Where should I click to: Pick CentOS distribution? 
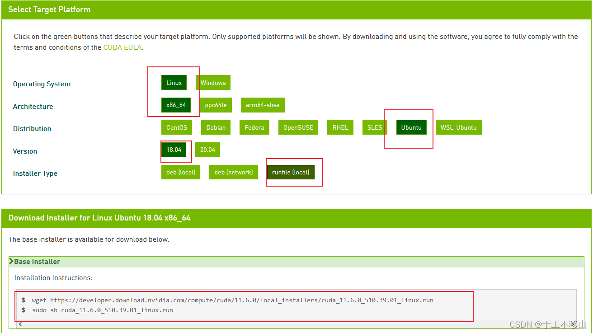(177, 127)
